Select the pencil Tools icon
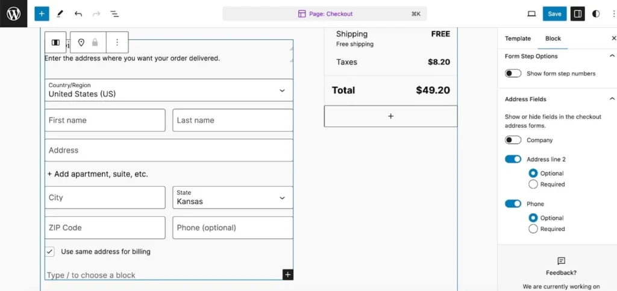The height and width of the screenshot is (291, 617). click(60, 13)
